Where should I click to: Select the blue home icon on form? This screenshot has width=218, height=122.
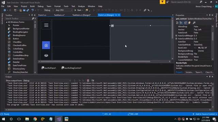(46, 45)
